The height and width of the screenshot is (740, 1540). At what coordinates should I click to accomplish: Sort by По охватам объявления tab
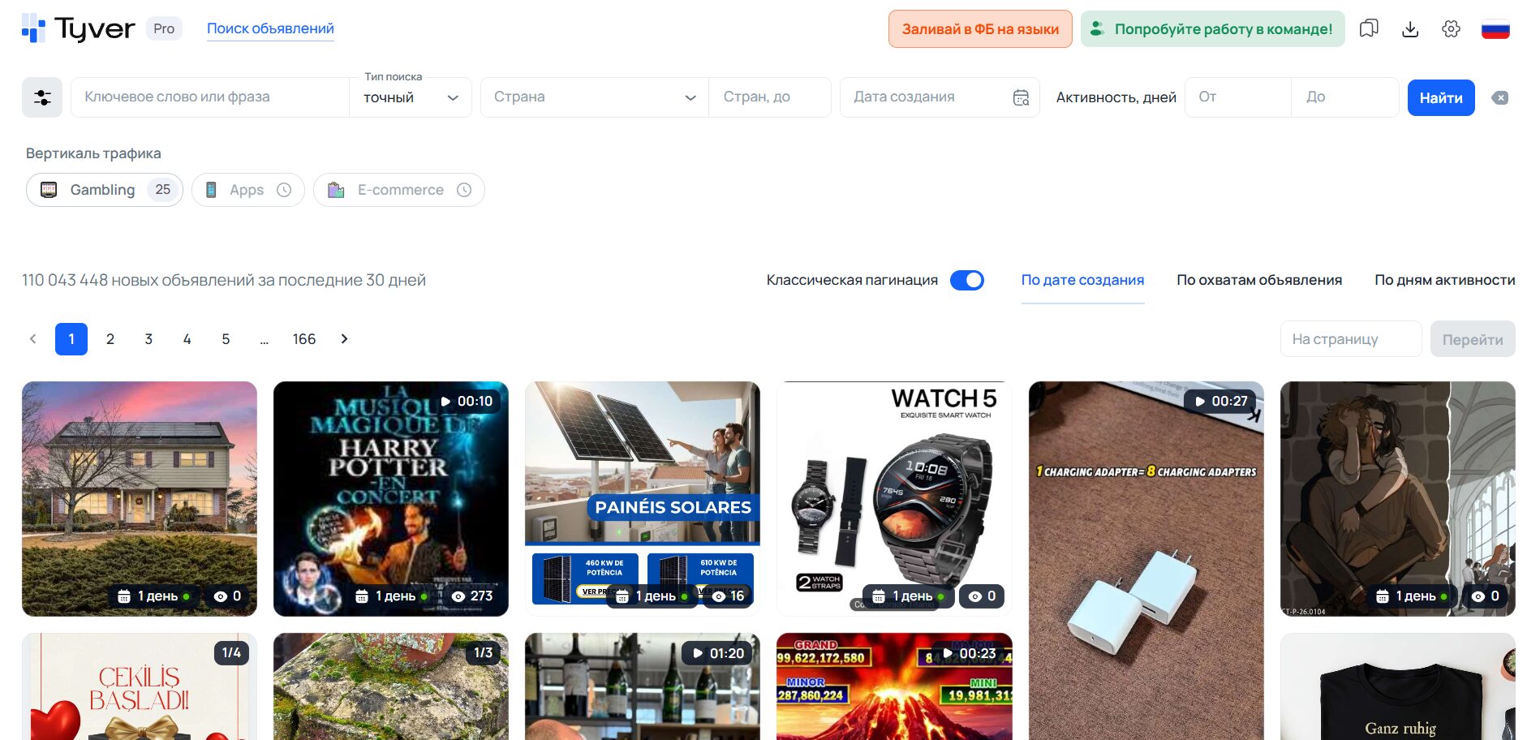(1258, 280)
